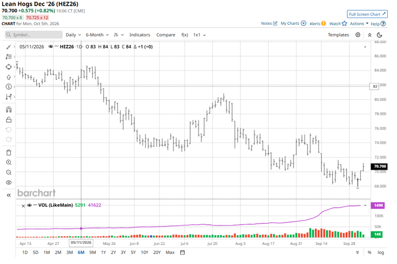Viewport: 397px width, 264px height.
Task: Select the 1Y range
Action: click(103, 252)
